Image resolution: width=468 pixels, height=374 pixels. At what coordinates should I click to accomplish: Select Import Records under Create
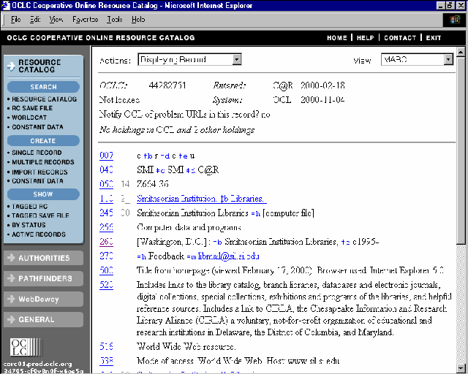40,172
